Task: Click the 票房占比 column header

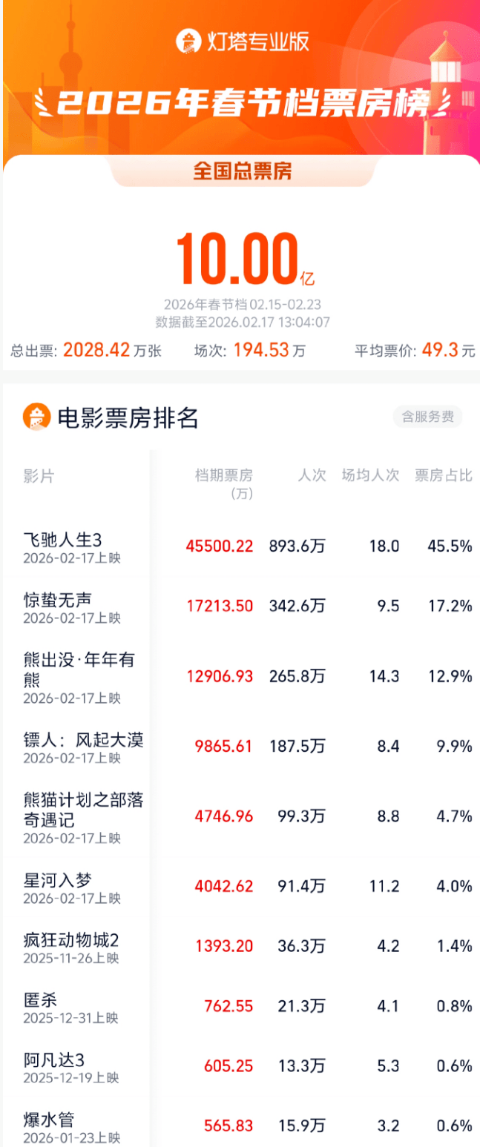Action: (x=444, y=476)
